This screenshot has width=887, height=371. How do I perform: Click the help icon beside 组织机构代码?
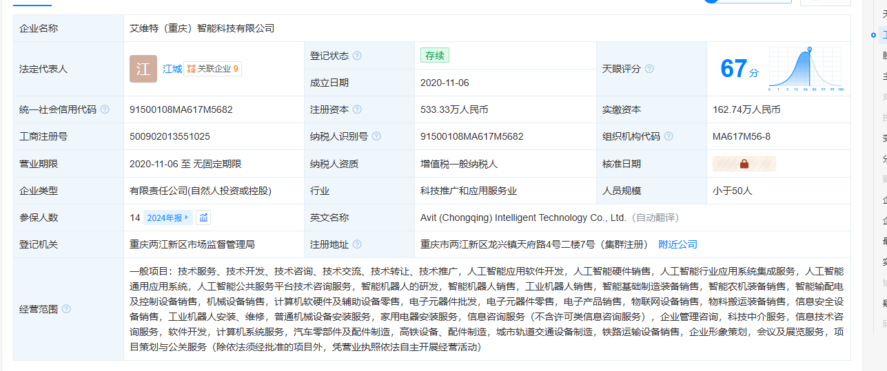click(669, 136)
